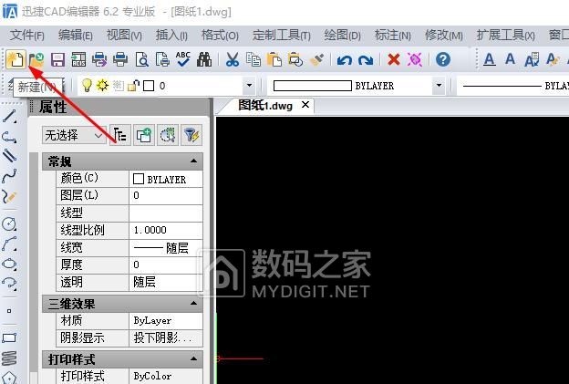Select the Point tool
569x384 pixels.
click(9, 311)
